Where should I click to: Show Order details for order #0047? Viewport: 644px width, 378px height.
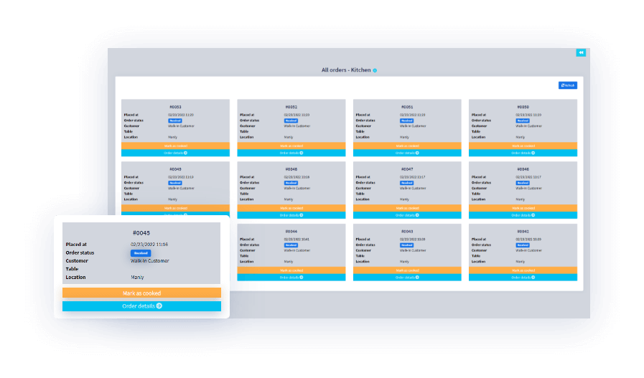406,215
